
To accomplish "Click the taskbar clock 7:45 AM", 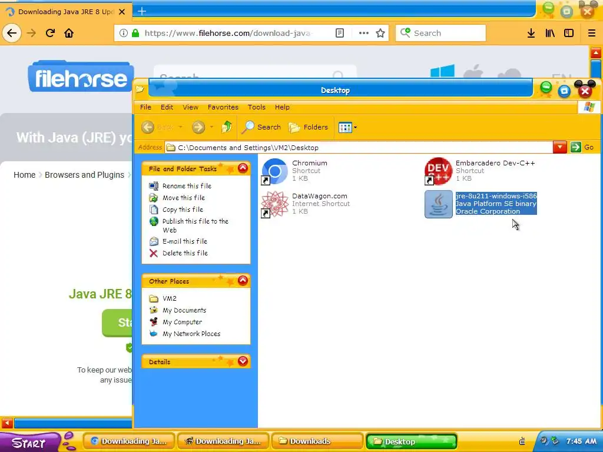I will tap(581, 441).
